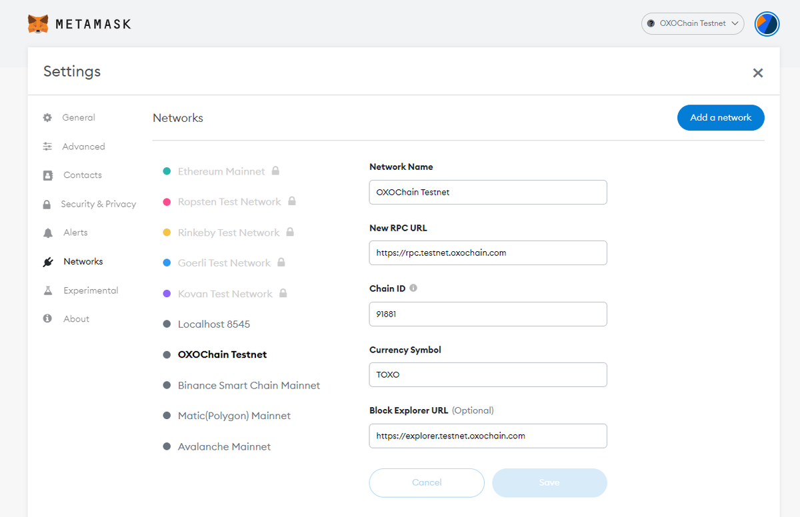Click the Chain ID input field
This screenshot has height=517, width=800.
tap(488, 314)
